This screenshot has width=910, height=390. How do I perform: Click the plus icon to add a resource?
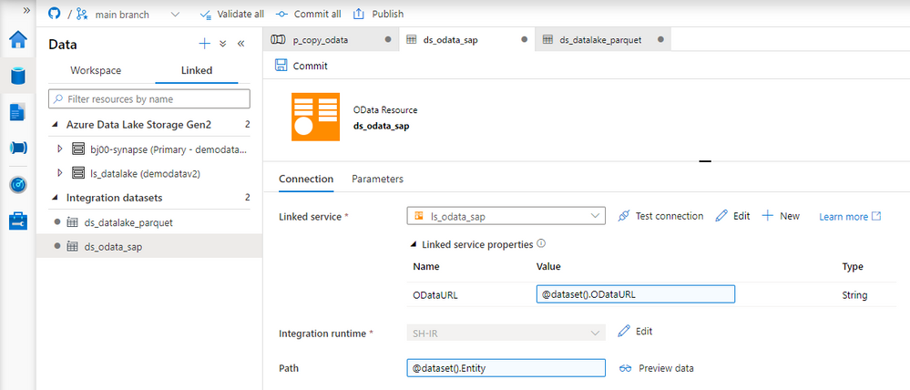(x=204, y=44)
